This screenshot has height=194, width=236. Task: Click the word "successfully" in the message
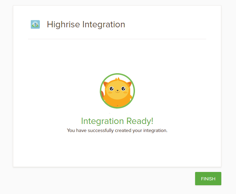tap(100, 131)
